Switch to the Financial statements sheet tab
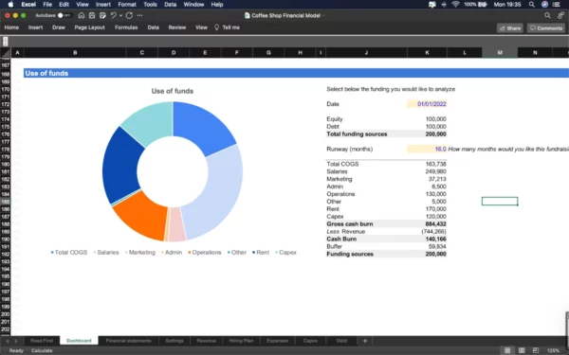 pyautogui.click(x=128, y=341)
